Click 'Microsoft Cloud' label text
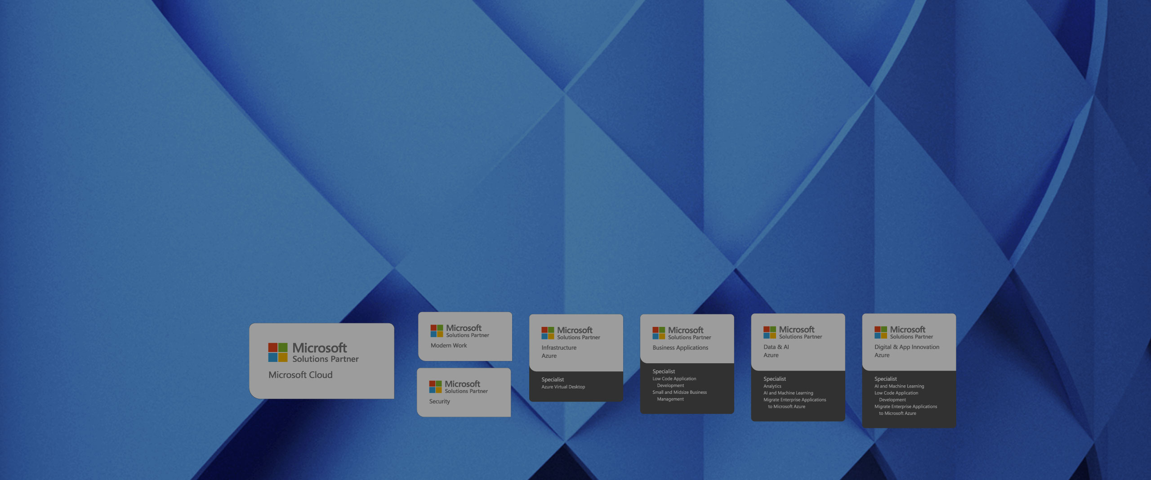This screenshot has width=1151, height=480. point(300,374)
